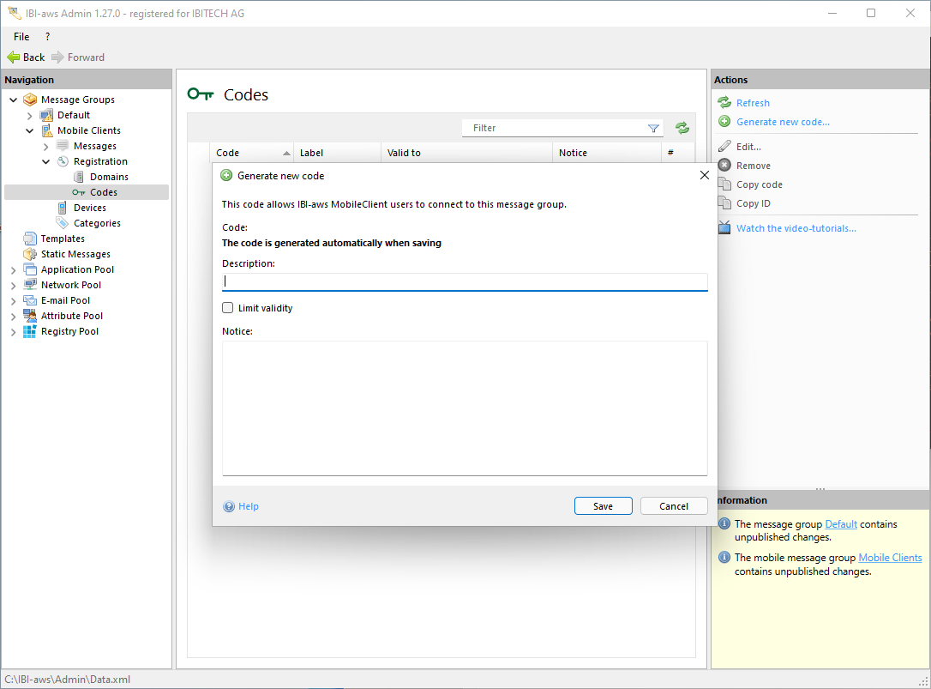Enable the Limit validity checkbox

point(228,308)
